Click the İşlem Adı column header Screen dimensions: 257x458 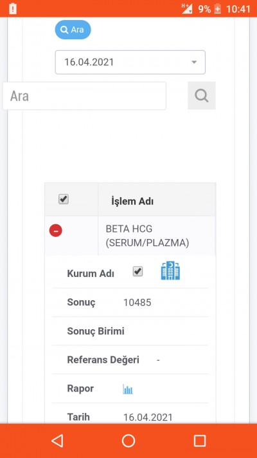point(132,201)
